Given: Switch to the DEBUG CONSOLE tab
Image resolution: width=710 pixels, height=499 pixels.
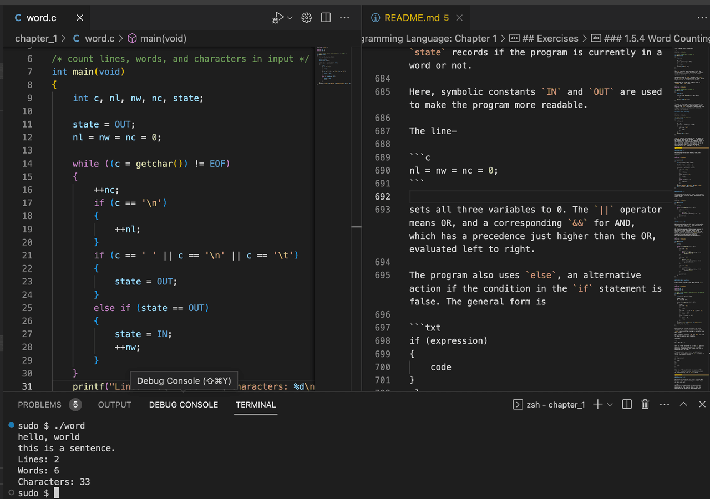Looking at the screenshot, I should 184,405.
